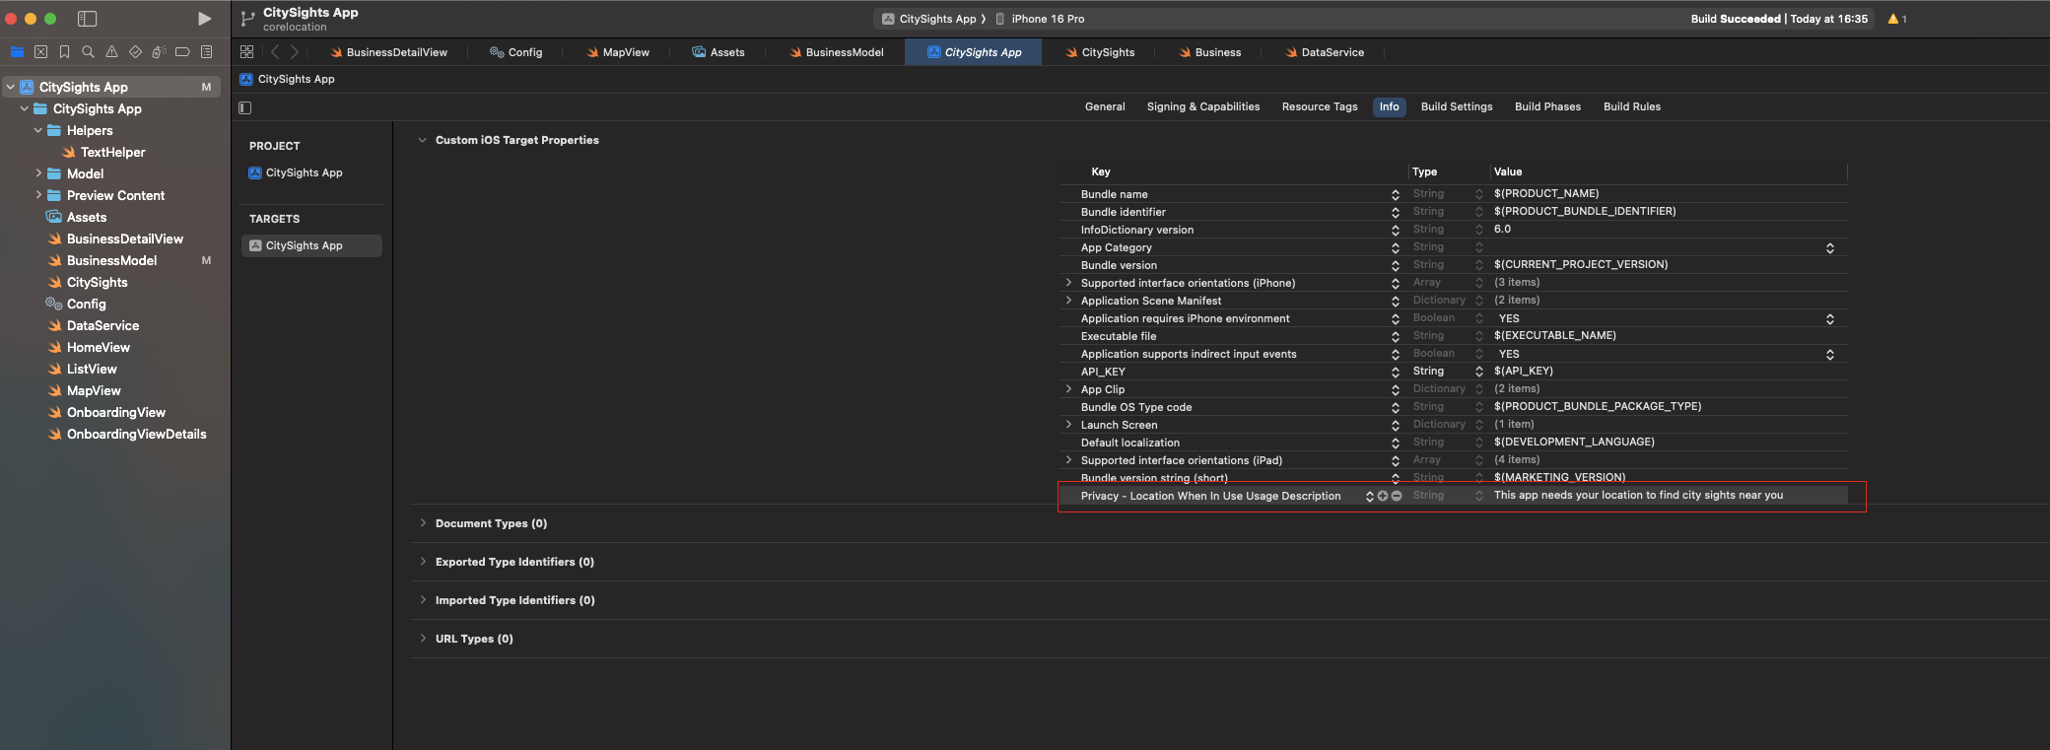2050x750 pixels.
Task: Expand the Model folder
Action: click(x=37, y=173)
